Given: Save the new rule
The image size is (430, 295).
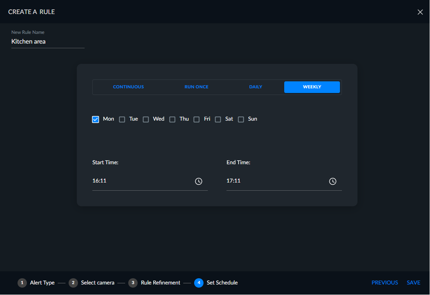Looking at the screenshot, I should pos(414,283).
